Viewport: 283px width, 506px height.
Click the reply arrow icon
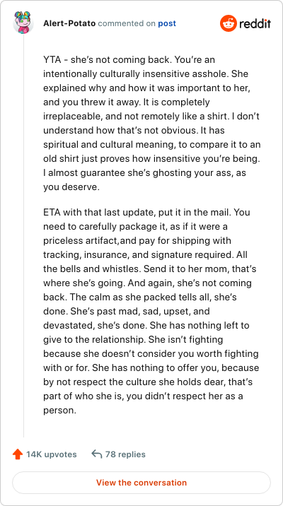tap(97, 454)
